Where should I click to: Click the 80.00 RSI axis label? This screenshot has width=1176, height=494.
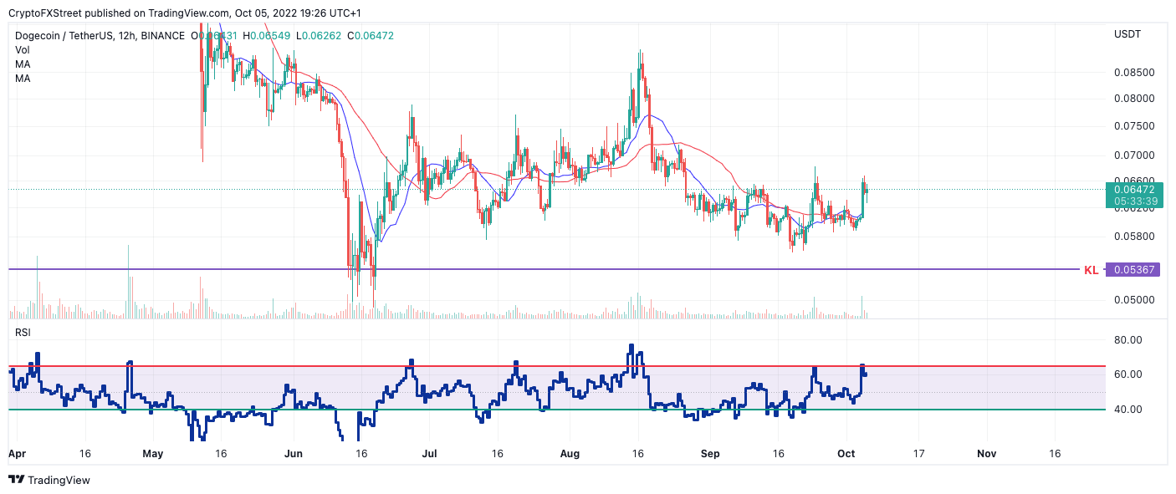[x=1129, y=340]
